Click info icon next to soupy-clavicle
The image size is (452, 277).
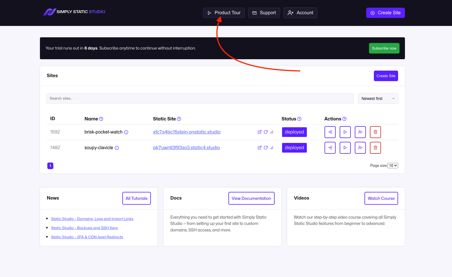pyautogui.click(x=117, y=148)
